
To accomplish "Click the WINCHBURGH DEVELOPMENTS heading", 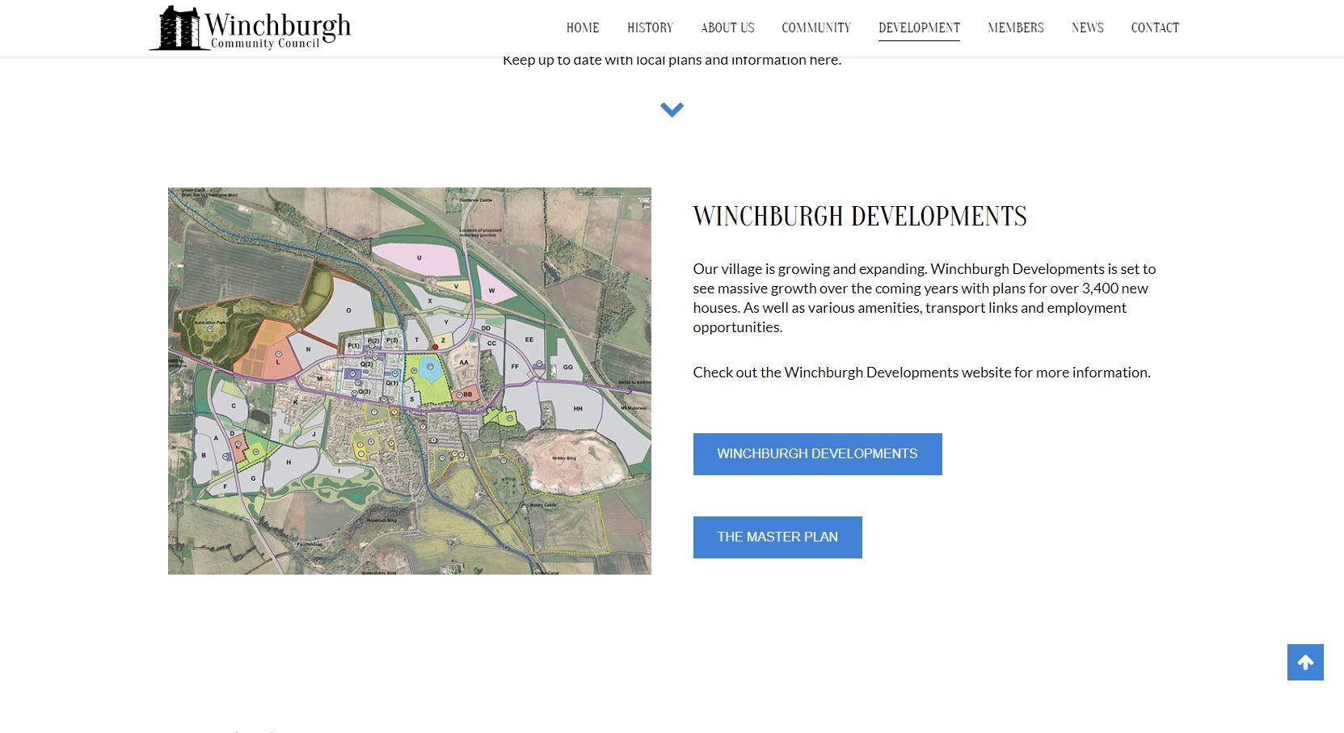I will click(x=859, y=216).
